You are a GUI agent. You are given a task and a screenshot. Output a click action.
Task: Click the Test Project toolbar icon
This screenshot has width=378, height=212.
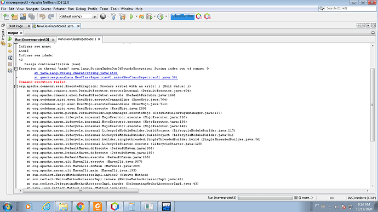(149, 16)
